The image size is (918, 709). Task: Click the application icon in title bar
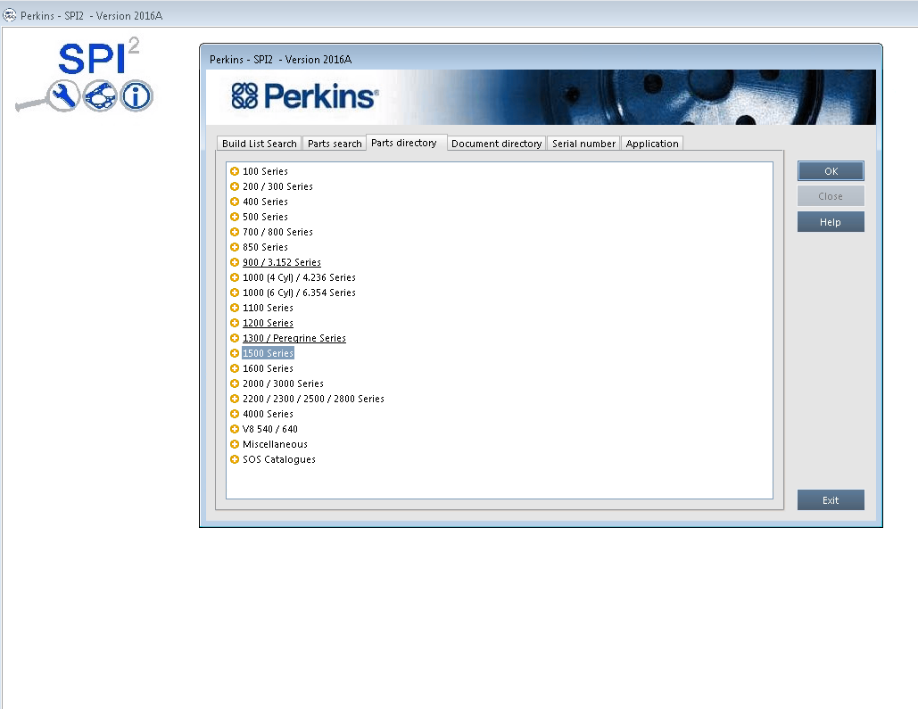point(9,15)
